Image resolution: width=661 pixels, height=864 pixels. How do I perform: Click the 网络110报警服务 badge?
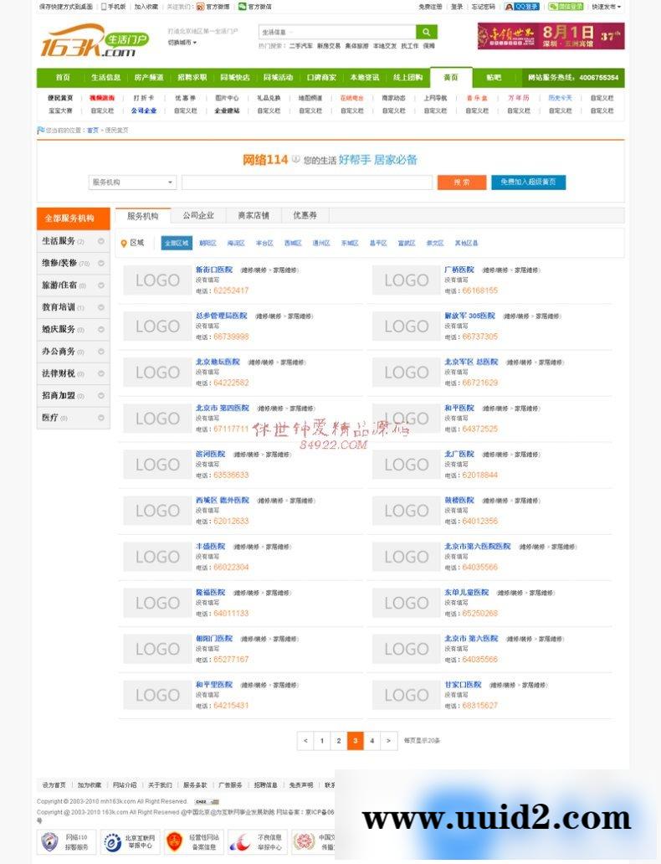[x=67, y=841]
